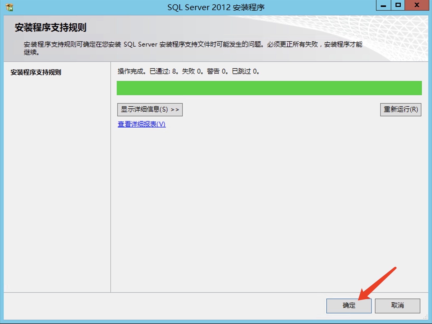
Task: Click the green completed progress bar
Action: tap(269, 88)
